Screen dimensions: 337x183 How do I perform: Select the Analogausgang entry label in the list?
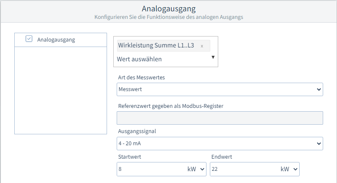point(56,40)
